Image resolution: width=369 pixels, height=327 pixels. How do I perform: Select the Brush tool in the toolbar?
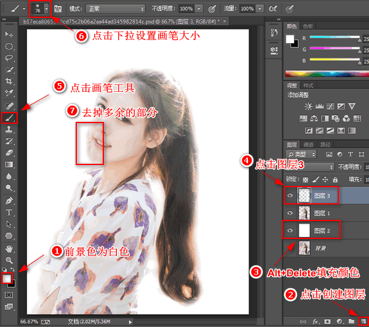click(x=10, y=117)
